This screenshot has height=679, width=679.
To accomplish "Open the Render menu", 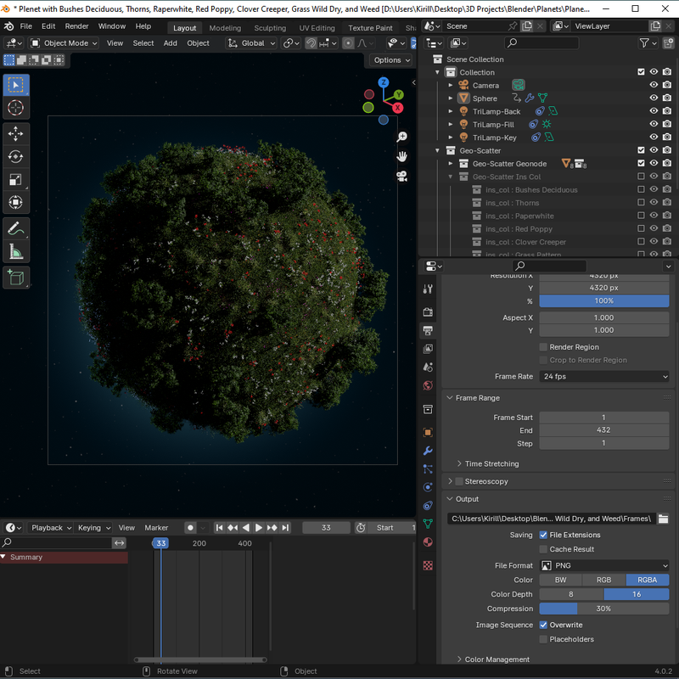I will pos(76,26).
